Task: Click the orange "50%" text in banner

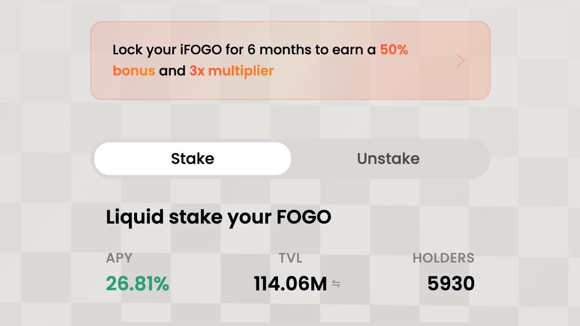Action: tap(394, 50)
